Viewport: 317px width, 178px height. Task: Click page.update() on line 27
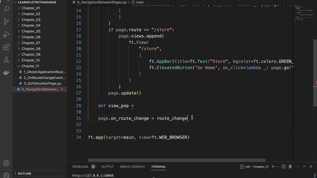(124, 93)
